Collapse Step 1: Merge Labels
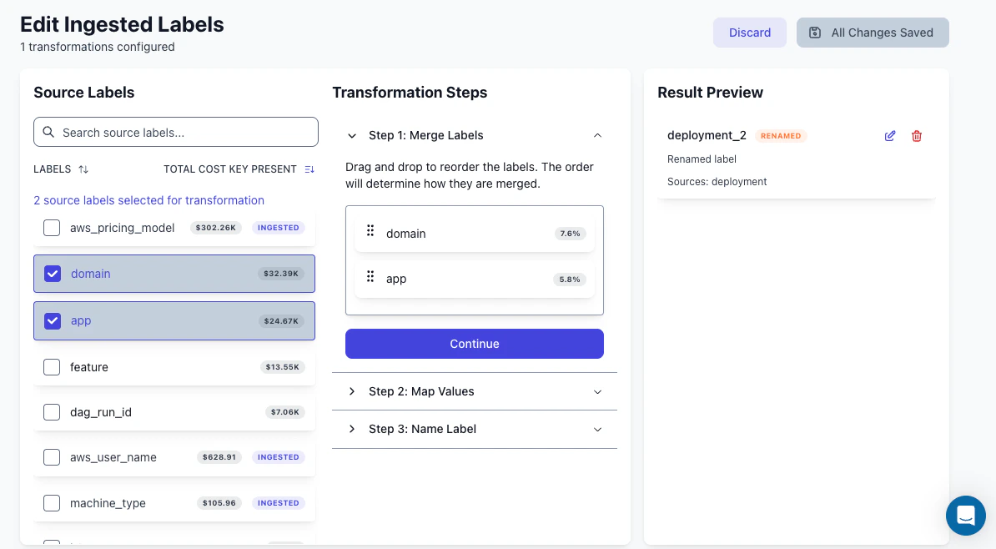The height and width of the screenshot is (549, 996). point(598,135)
